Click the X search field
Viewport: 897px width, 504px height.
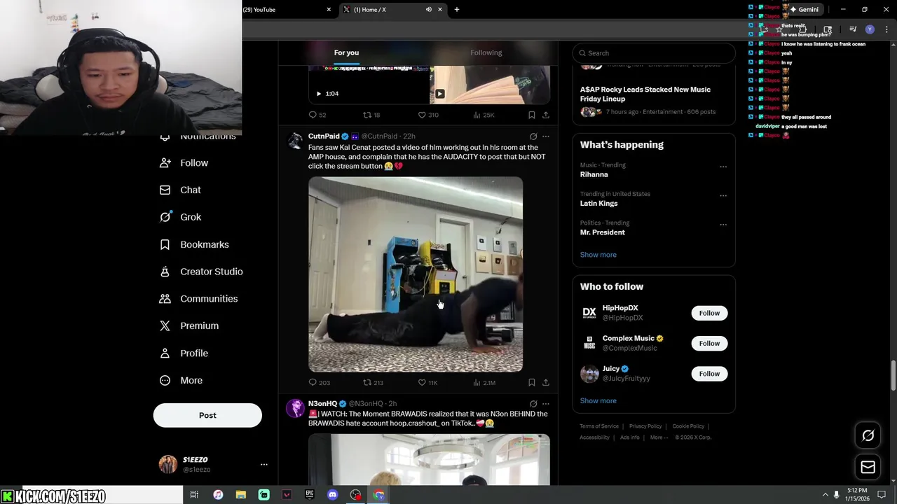[654, 53]
